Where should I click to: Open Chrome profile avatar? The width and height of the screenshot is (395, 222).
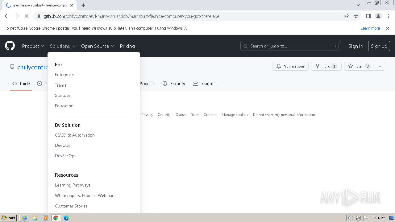pyautogui.click(x=378, y=16)
